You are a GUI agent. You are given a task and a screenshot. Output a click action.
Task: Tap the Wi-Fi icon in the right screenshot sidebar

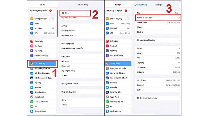click(x=107, y=23)
